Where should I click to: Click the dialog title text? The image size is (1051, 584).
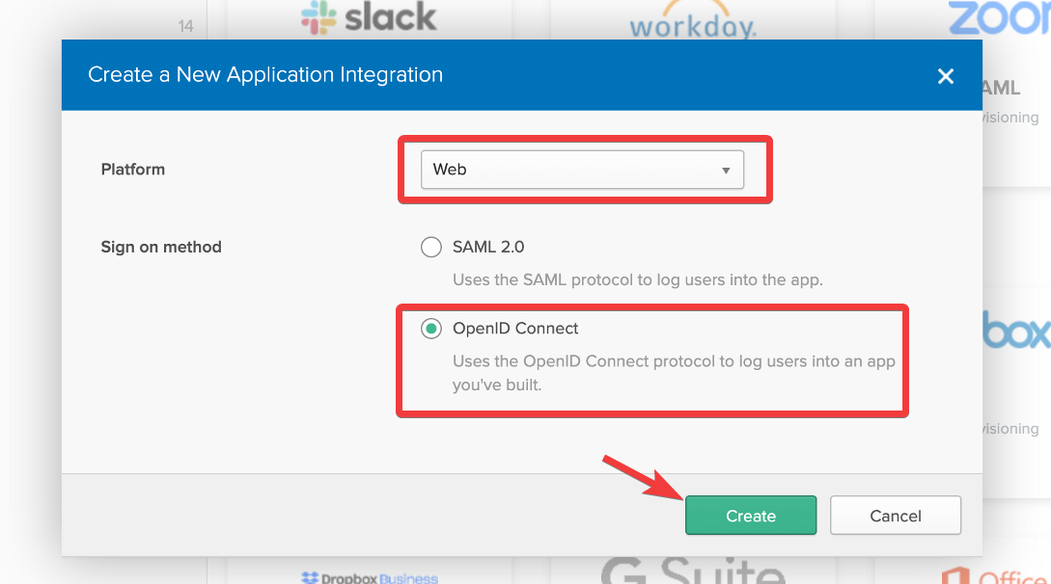(265, 75)
